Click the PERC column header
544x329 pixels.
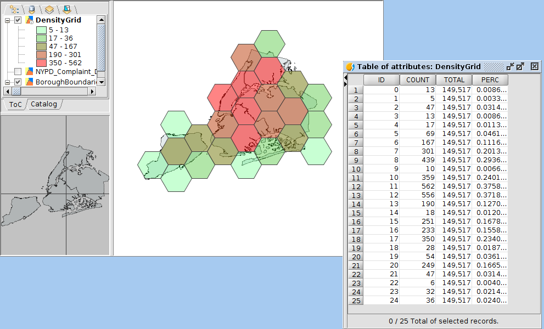point(490,80)
